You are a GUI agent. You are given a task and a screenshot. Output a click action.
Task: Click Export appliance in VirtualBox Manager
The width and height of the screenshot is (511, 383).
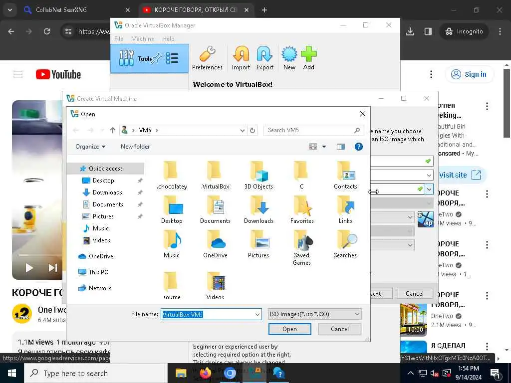[264, 58]
